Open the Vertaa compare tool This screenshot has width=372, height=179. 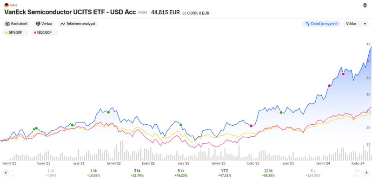coord(44,24)
